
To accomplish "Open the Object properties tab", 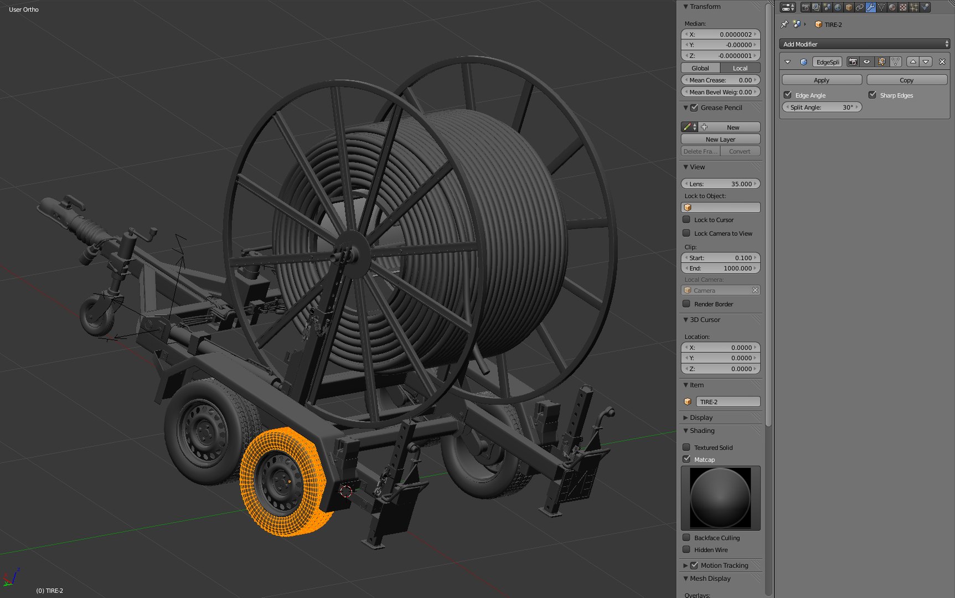I will point(849,7).
